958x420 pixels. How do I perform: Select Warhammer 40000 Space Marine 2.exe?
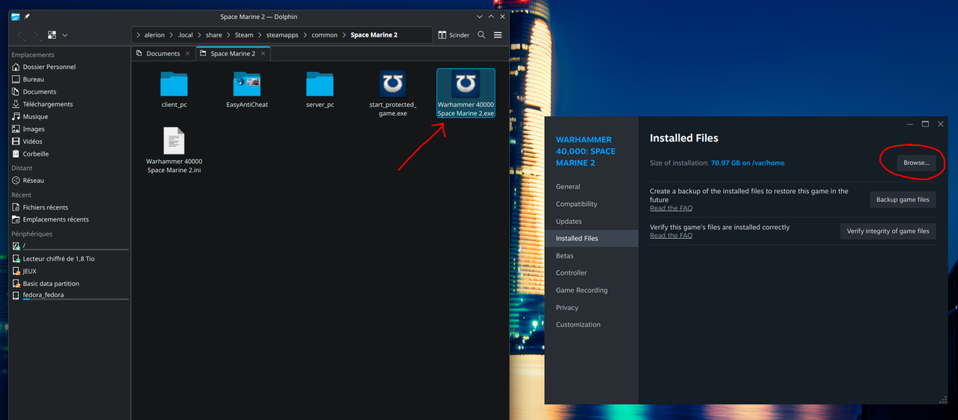tap(466, 94)
